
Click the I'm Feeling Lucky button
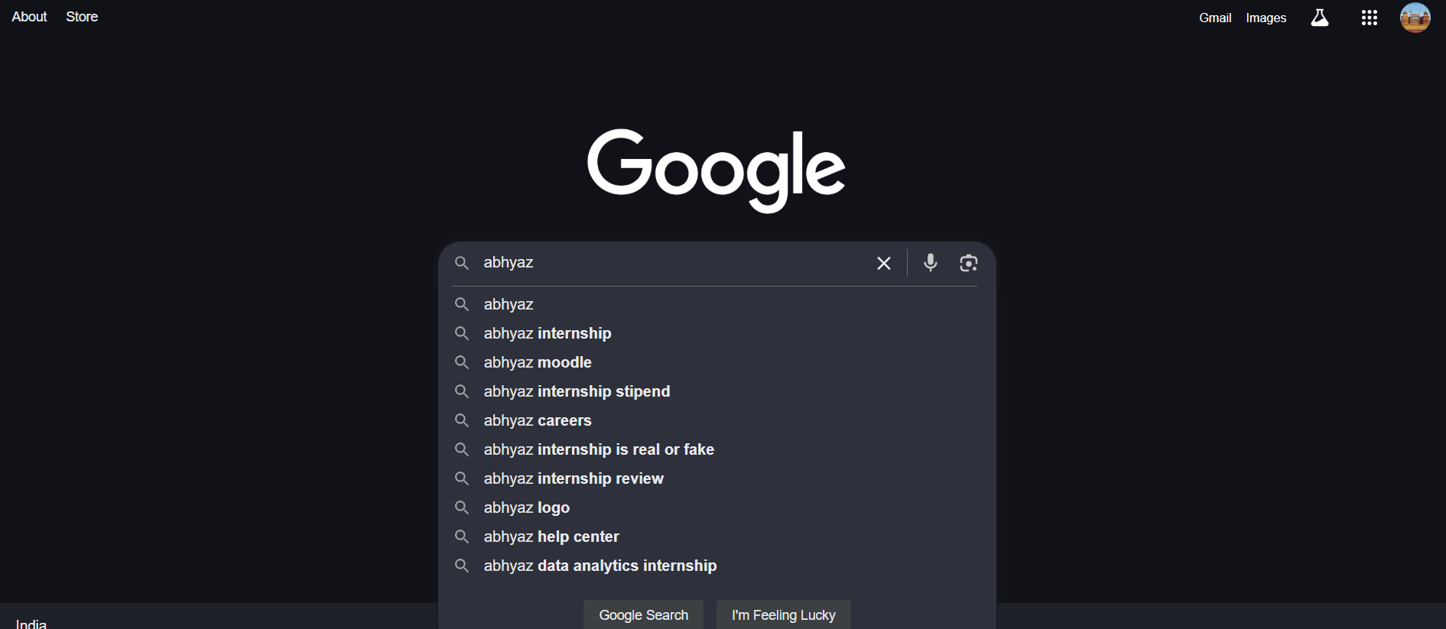(x=783, y=614)
